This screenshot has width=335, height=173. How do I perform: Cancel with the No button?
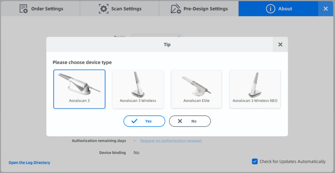coord(190,121)
